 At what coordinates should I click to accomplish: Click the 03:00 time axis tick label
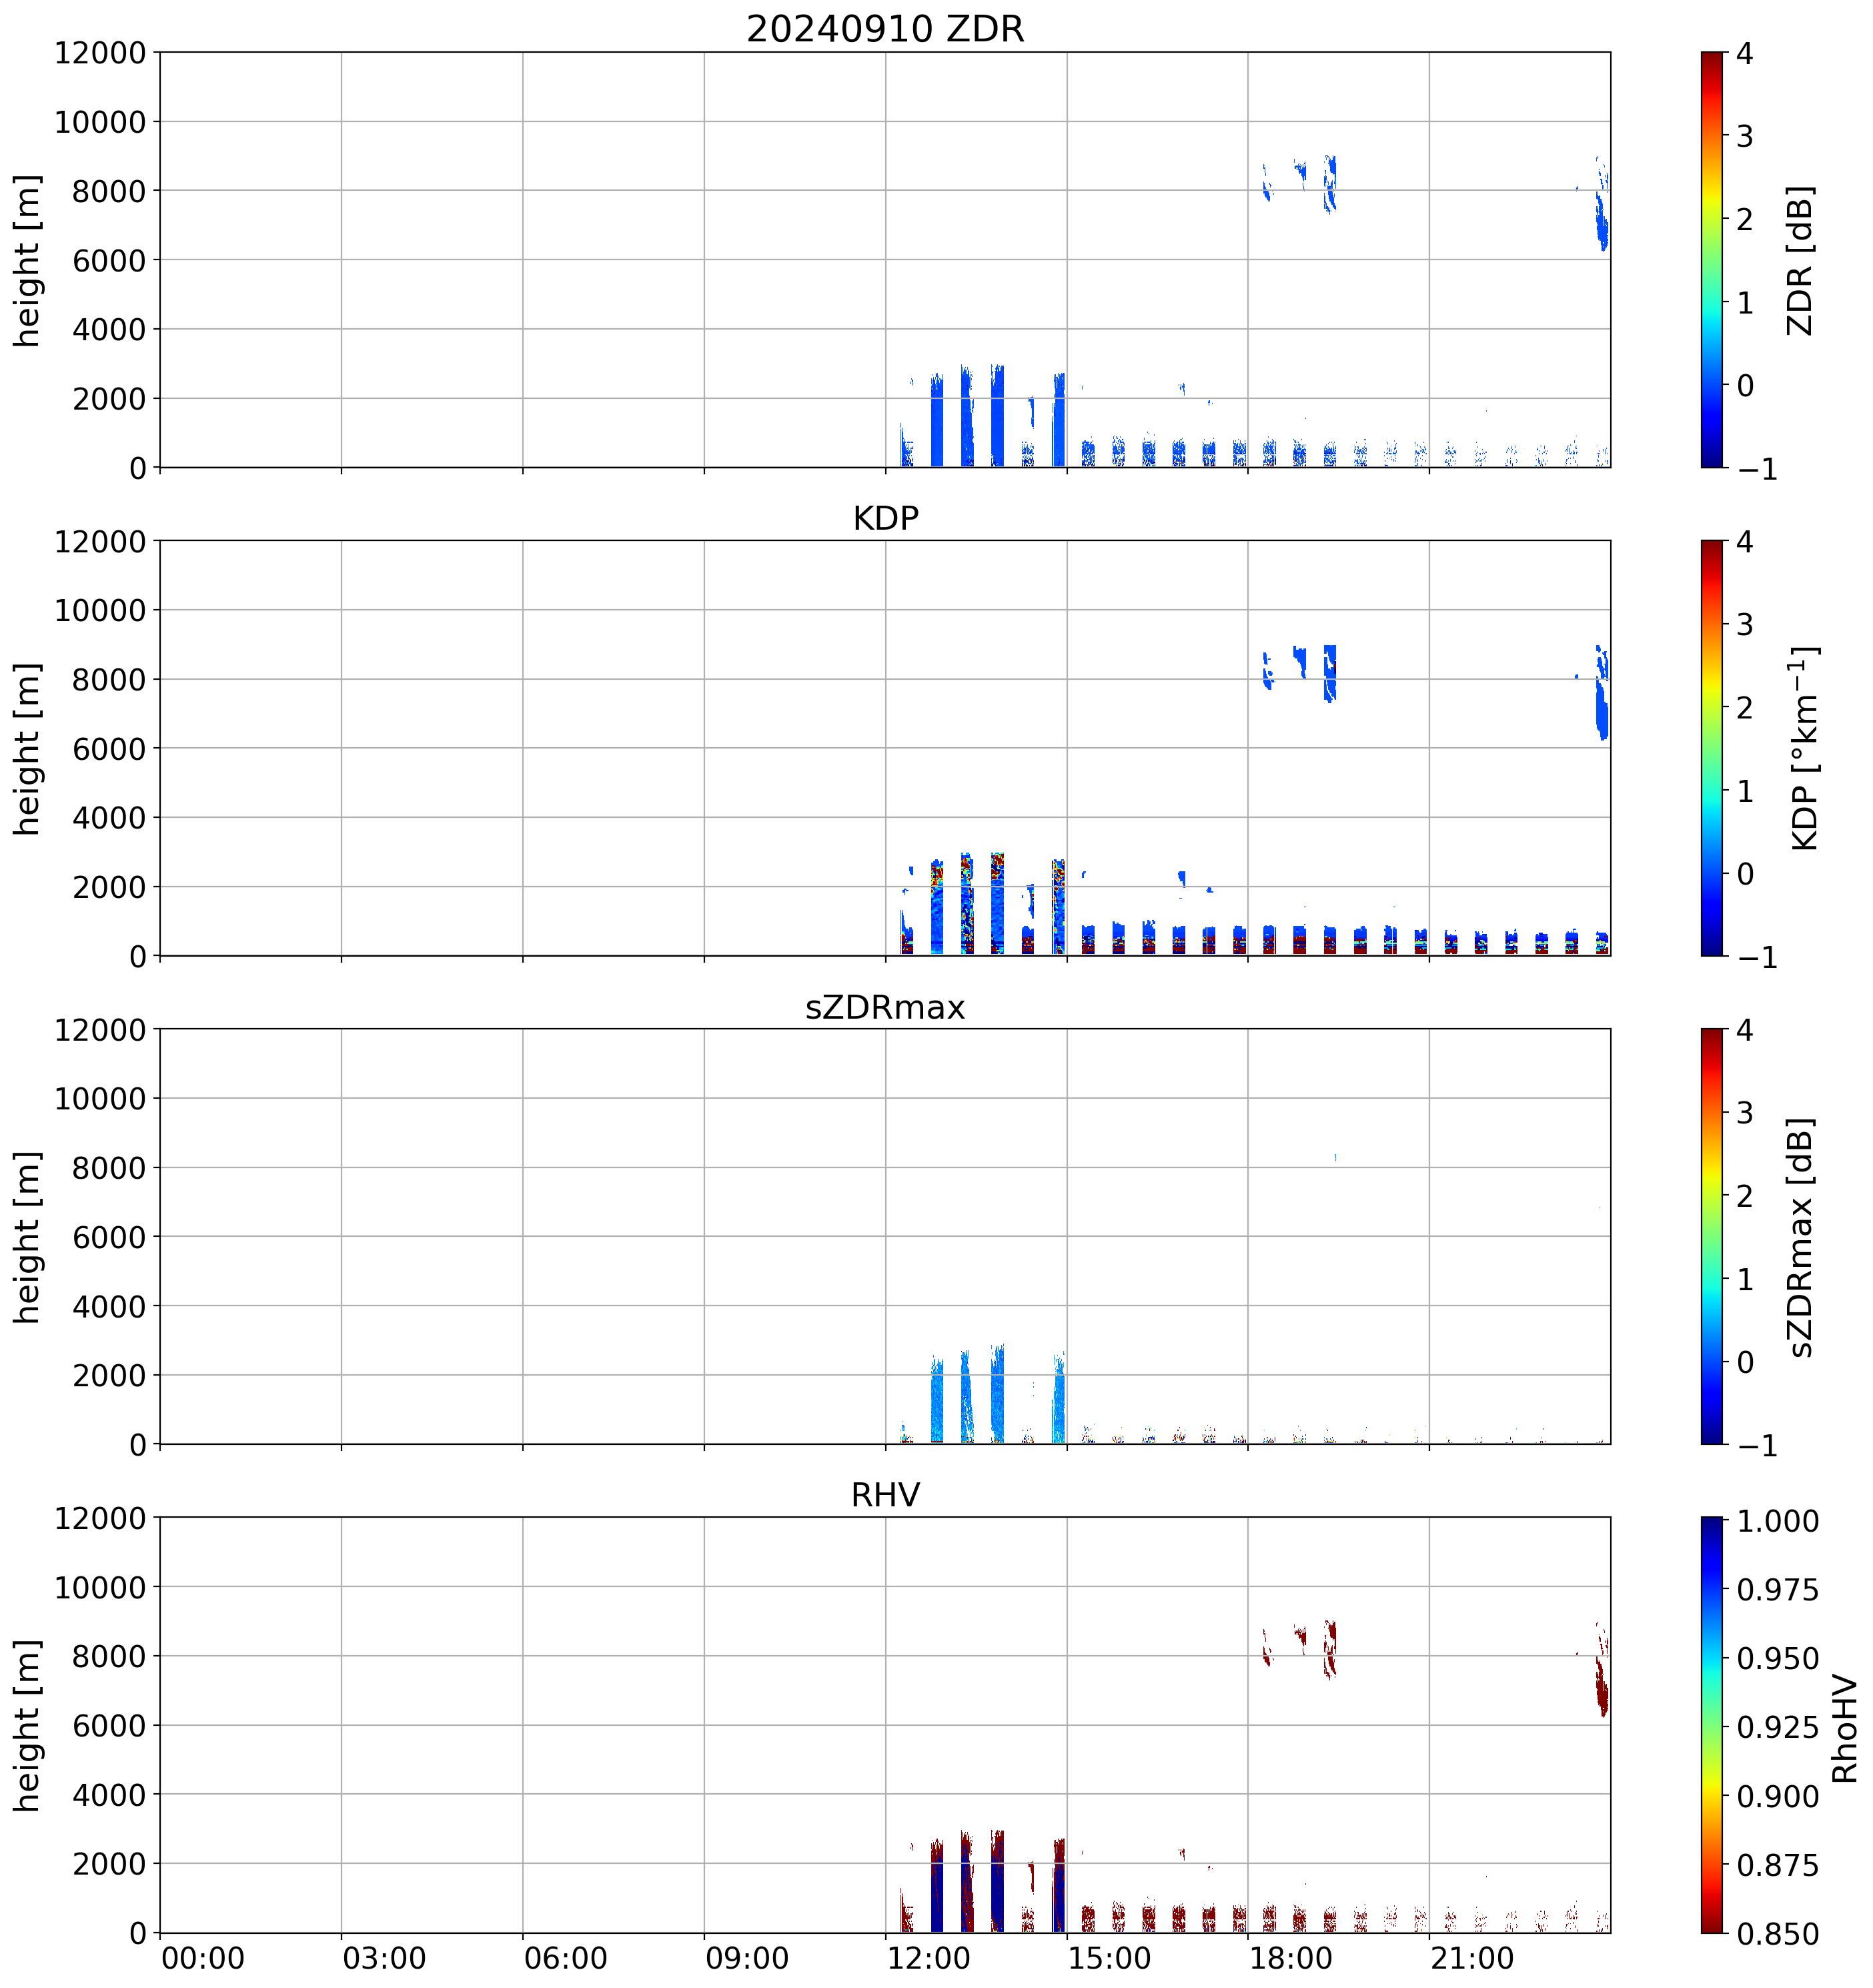(x=384, y=1958)
